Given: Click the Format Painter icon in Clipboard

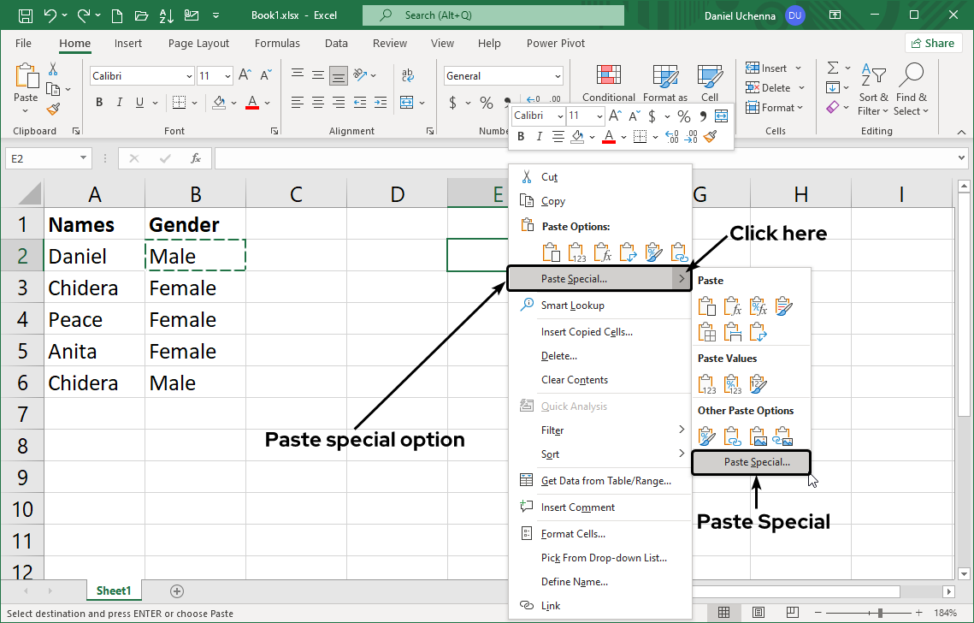Looking at the screenshot, I should click(53, 109).
